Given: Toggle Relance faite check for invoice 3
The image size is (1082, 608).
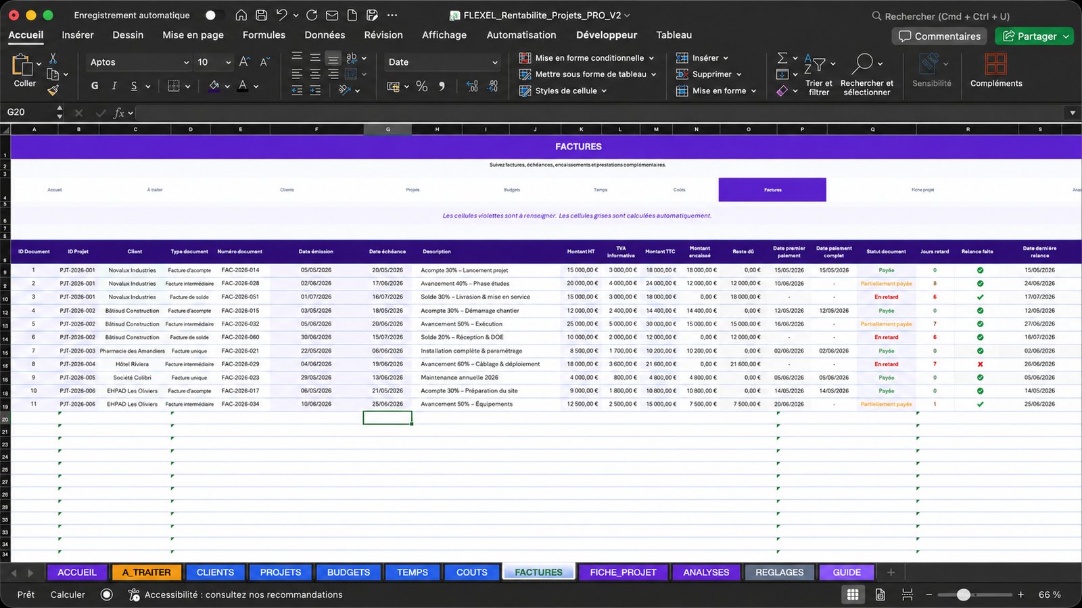Looking at the screenshot, I should 980,297.
